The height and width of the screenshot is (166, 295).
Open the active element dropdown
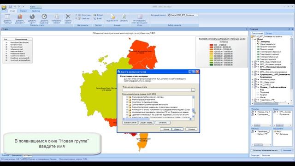(197, 15)
